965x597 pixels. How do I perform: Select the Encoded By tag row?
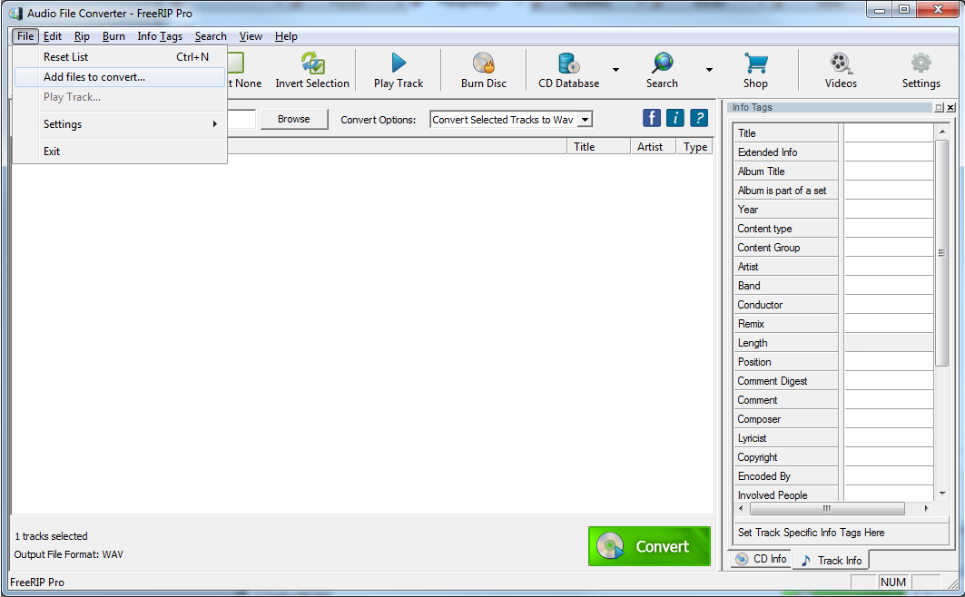(x=786, y=476)
